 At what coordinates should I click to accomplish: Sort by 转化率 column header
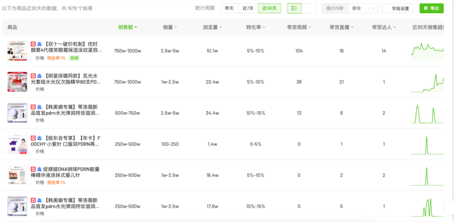[x=257, y=27]
